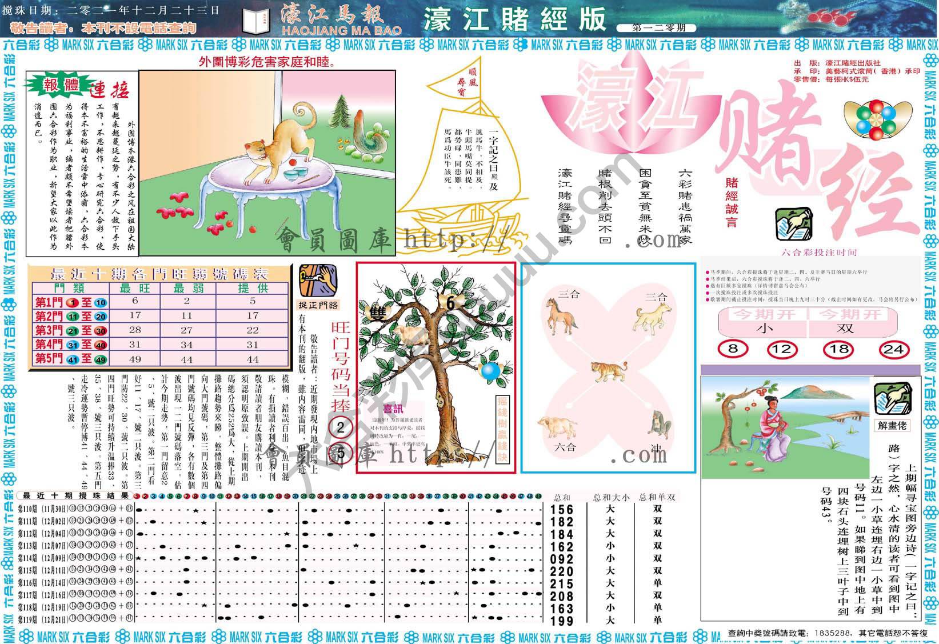Image resolution: width=939 pixels, height=644 pixels.
Task: Click value 49 in the 第5門 row
Action: tap(135, 359)
